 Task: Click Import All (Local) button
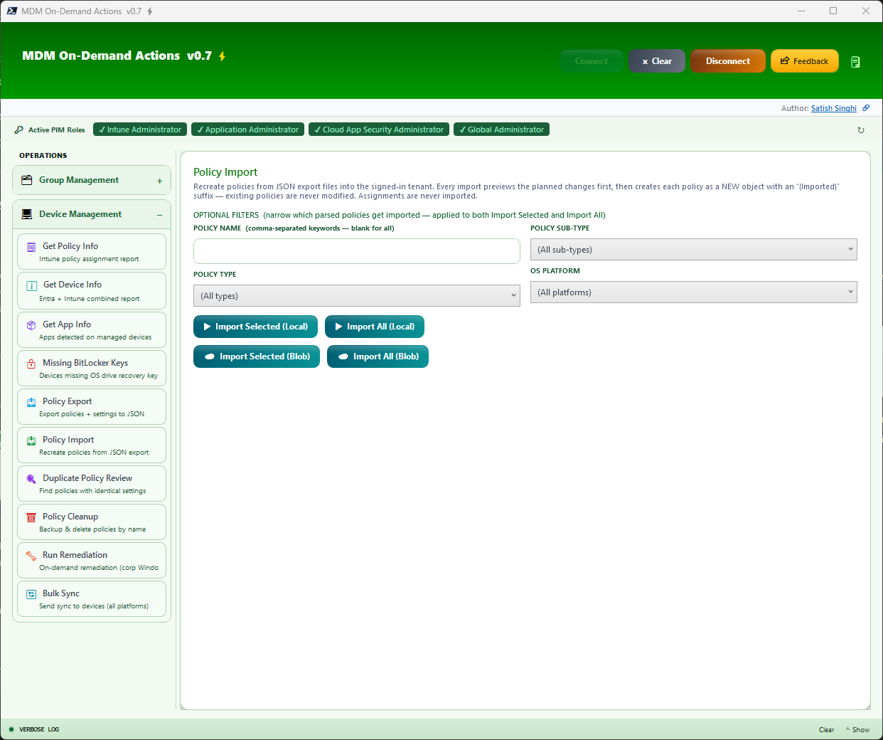coord(375,327)
